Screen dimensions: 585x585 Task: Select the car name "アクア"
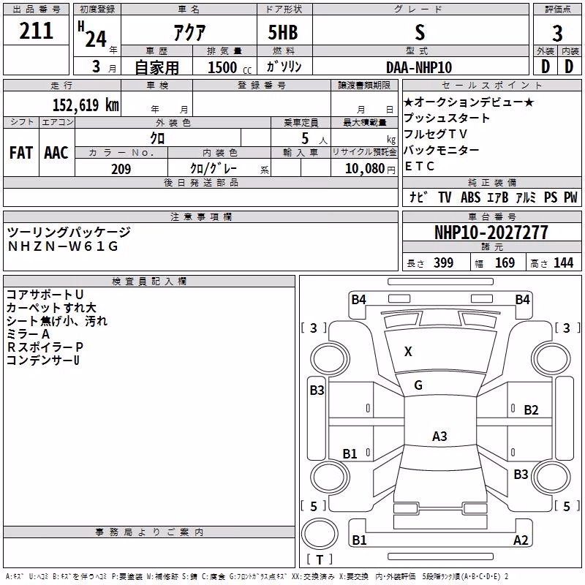pos(189,32)
